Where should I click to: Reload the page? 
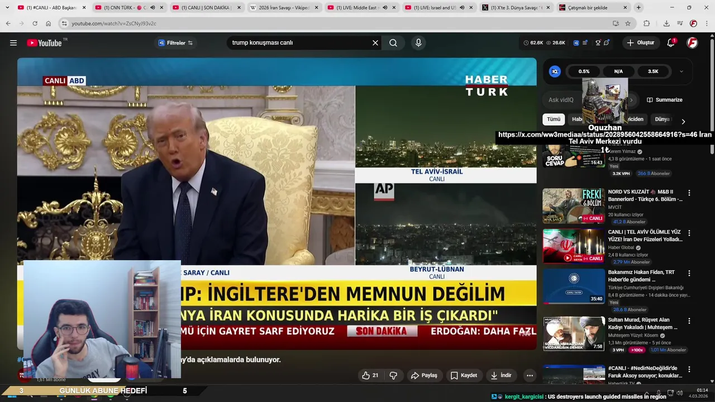35,23
